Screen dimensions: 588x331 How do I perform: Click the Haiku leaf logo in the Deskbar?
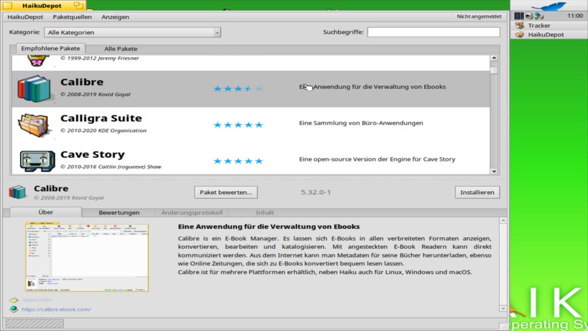549,6
